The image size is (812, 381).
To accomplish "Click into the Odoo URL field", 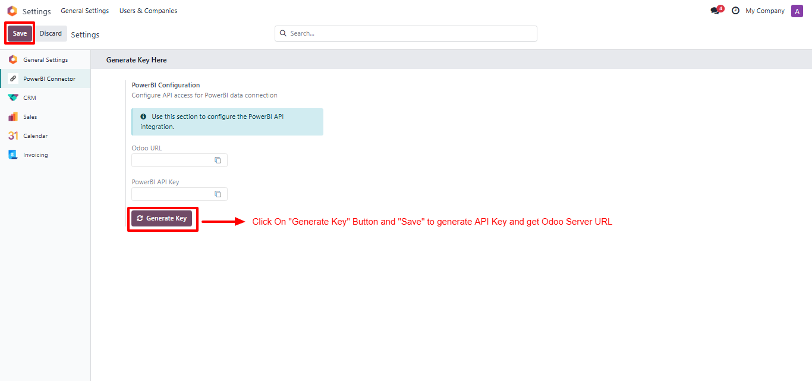I will tap(180, 160).
